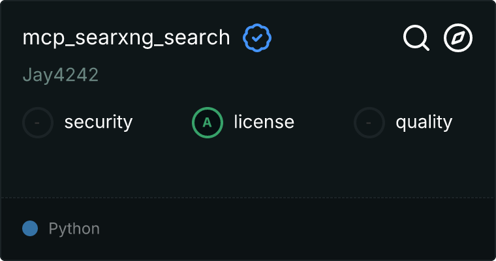Click the magnifying glass search icon
Screen dimensions: 496x261
416,38
